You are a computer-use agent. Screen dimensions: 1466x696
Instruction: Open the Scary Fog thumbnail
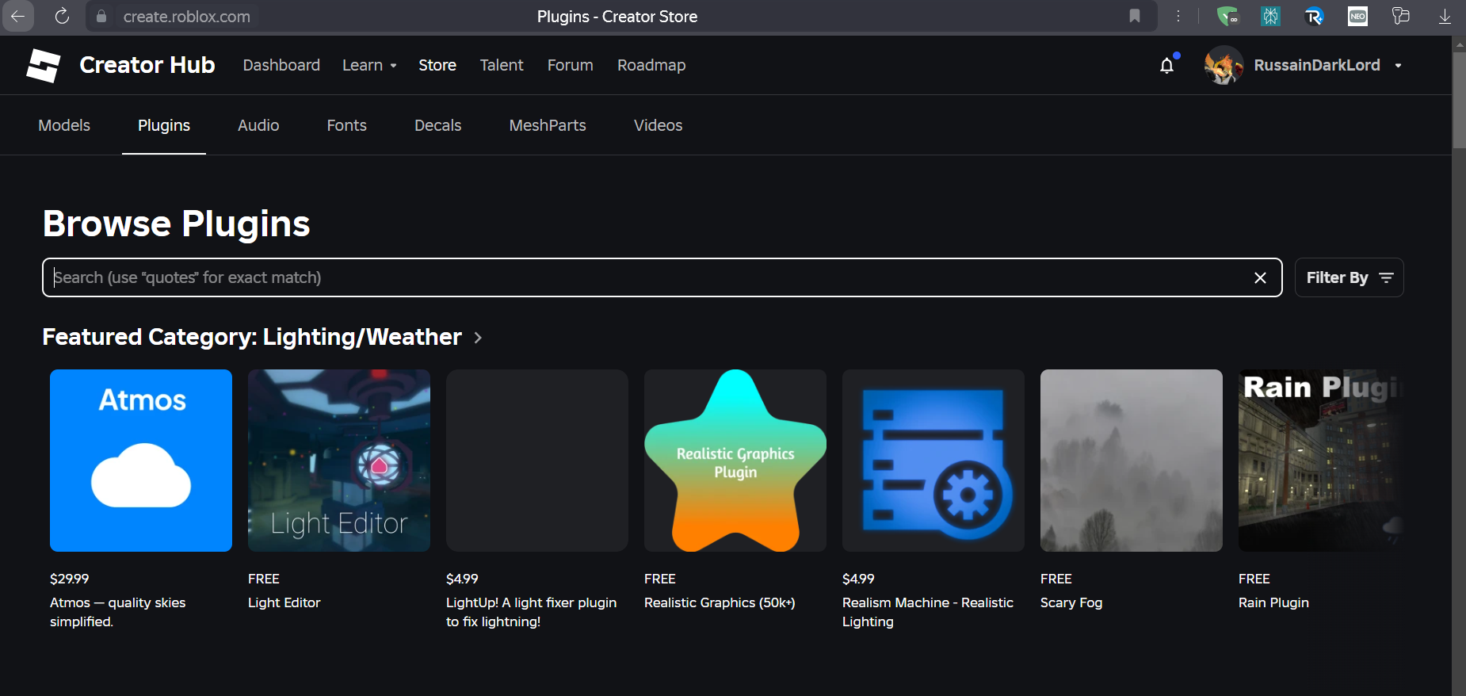click(x=1132, y=461)
